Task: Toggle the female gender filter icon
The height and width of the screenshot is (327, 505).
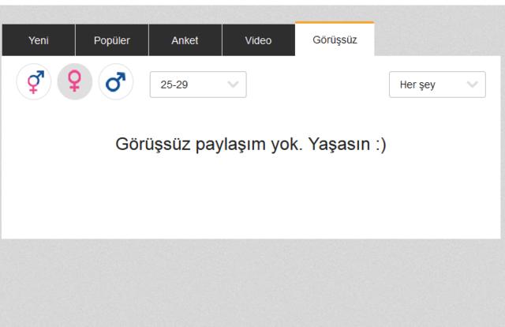Action: click(x=75, y=81)
